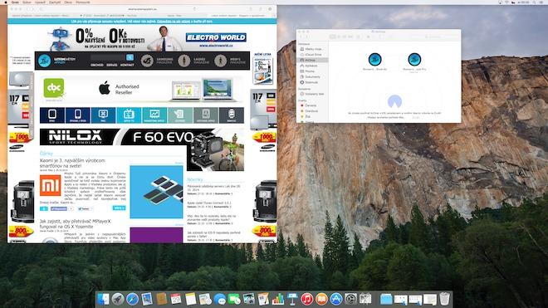This screenshot has width=548, height=308.
Task: Select Dokumenty in Finder sidebar
Action: 312,76
